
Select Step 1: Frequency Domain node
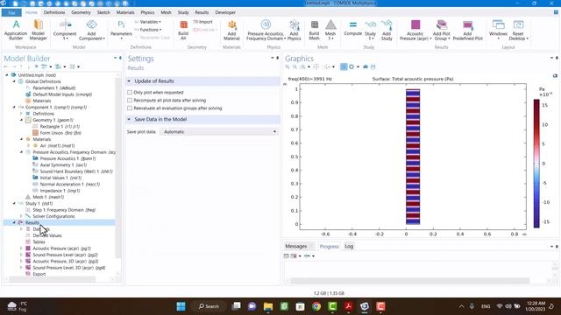[x=64, y=210]
